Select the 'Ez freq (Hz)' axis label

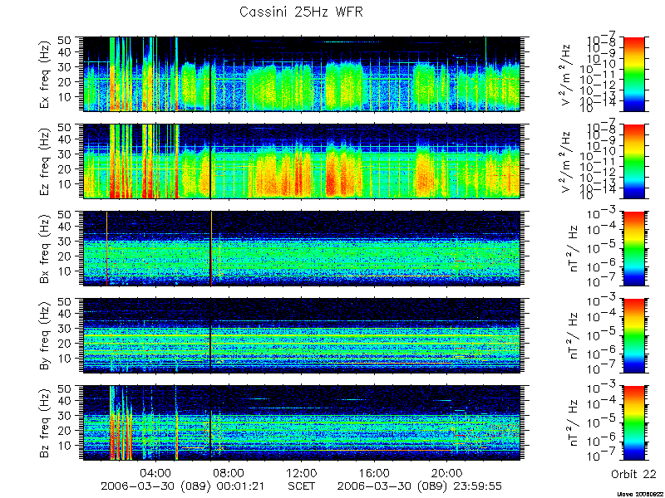pos(46,161)
